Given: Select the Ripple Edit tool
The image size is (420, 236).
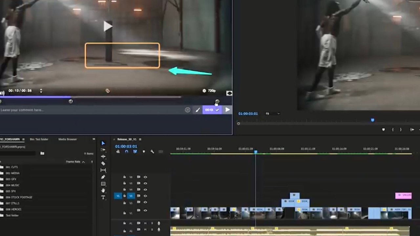Looking at the screenshot, I should click(103, 157).
